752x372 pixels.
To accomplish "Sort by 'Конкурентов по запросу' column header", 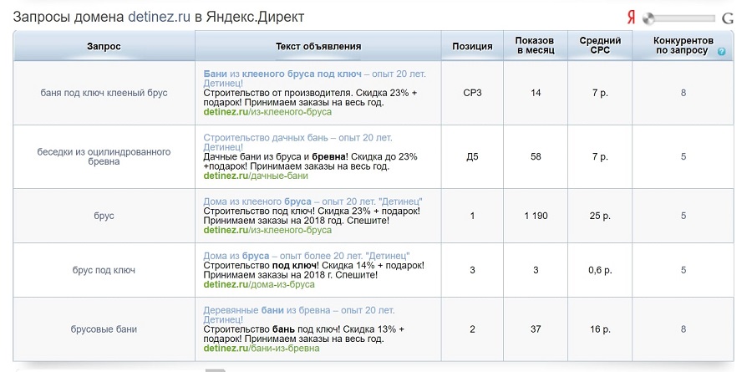I will 683,46.
